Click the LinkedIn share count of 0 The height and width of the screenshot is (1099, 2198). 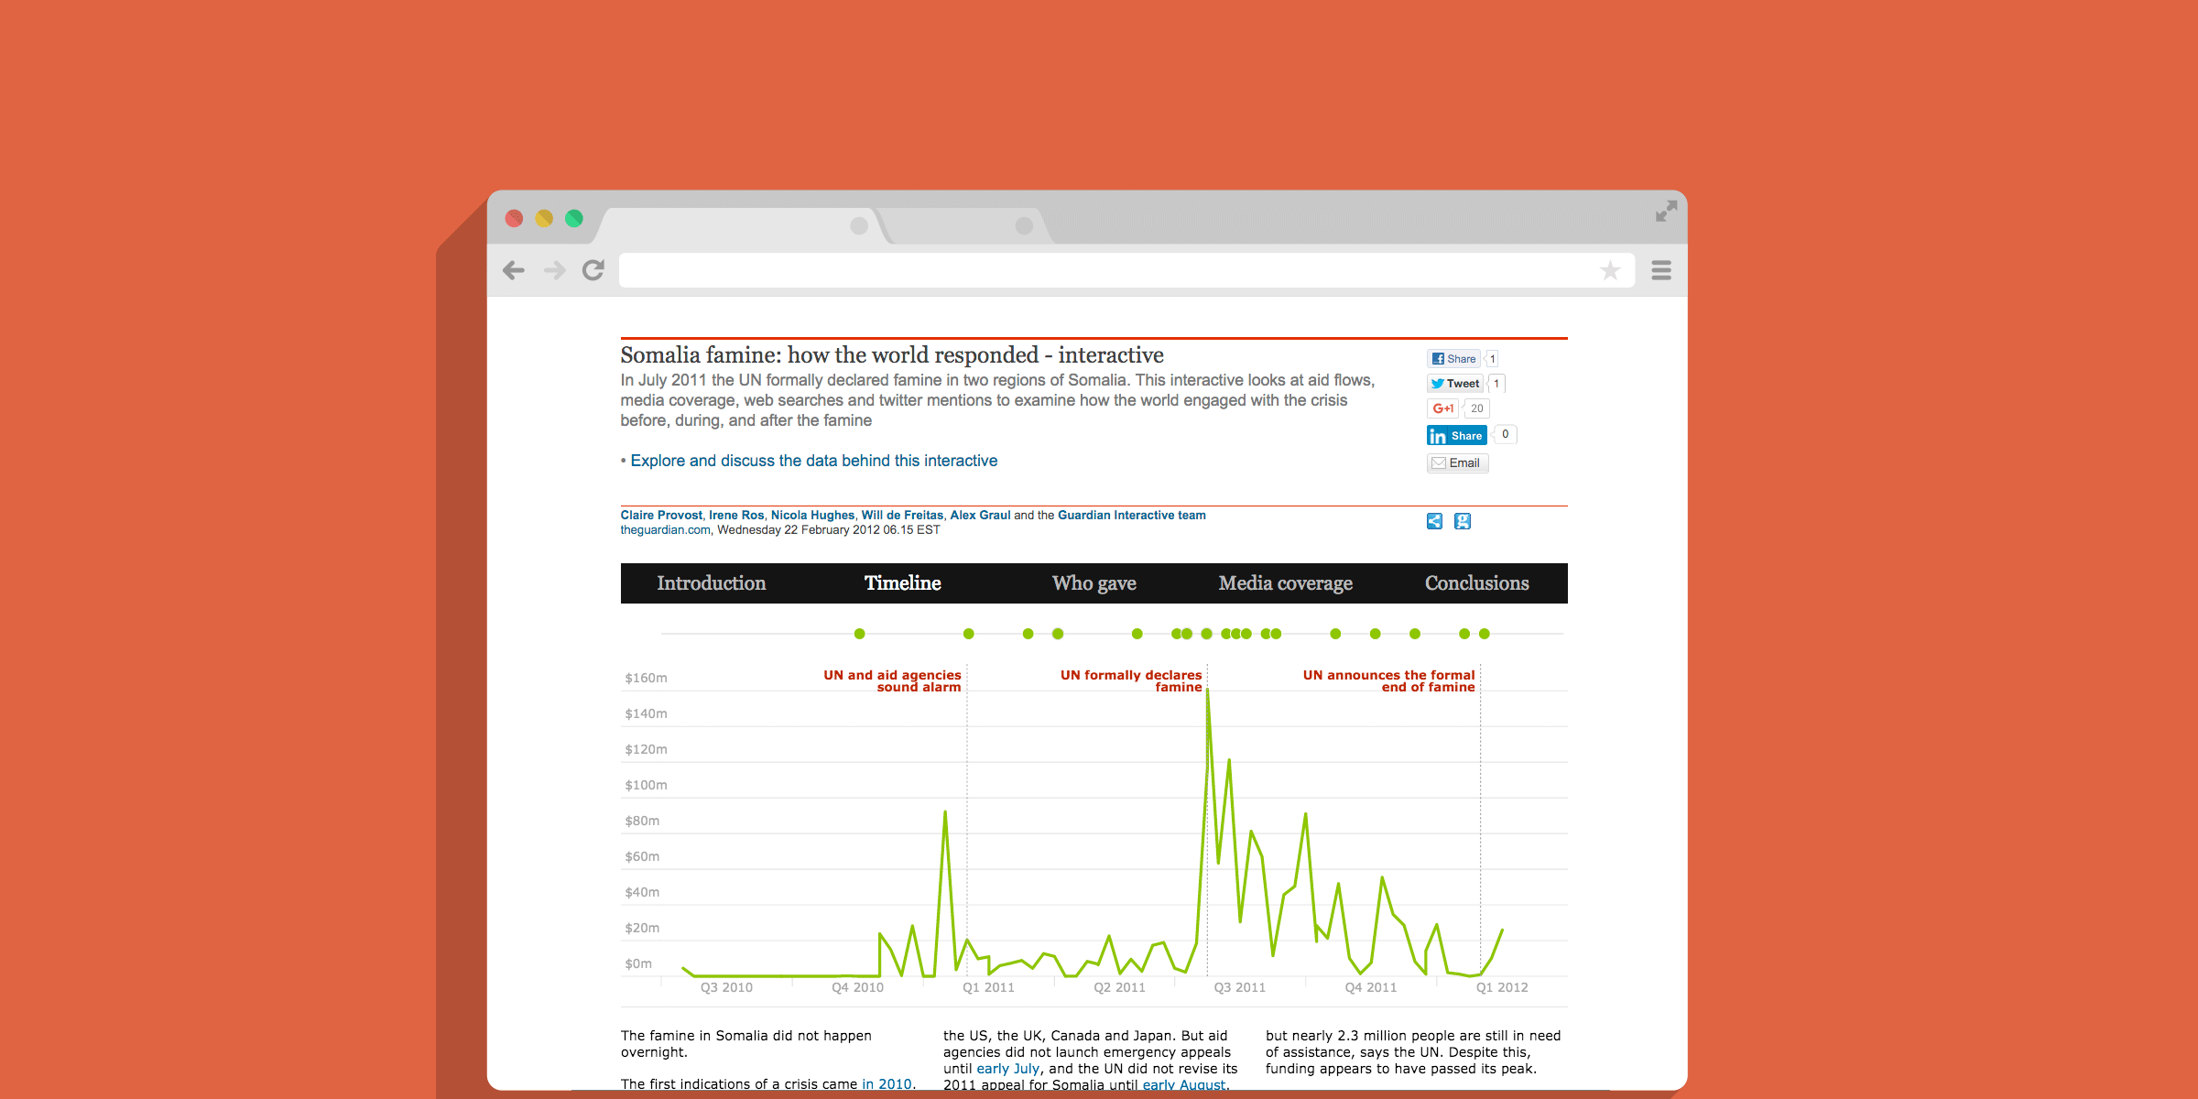click(x=1505, y=434)
